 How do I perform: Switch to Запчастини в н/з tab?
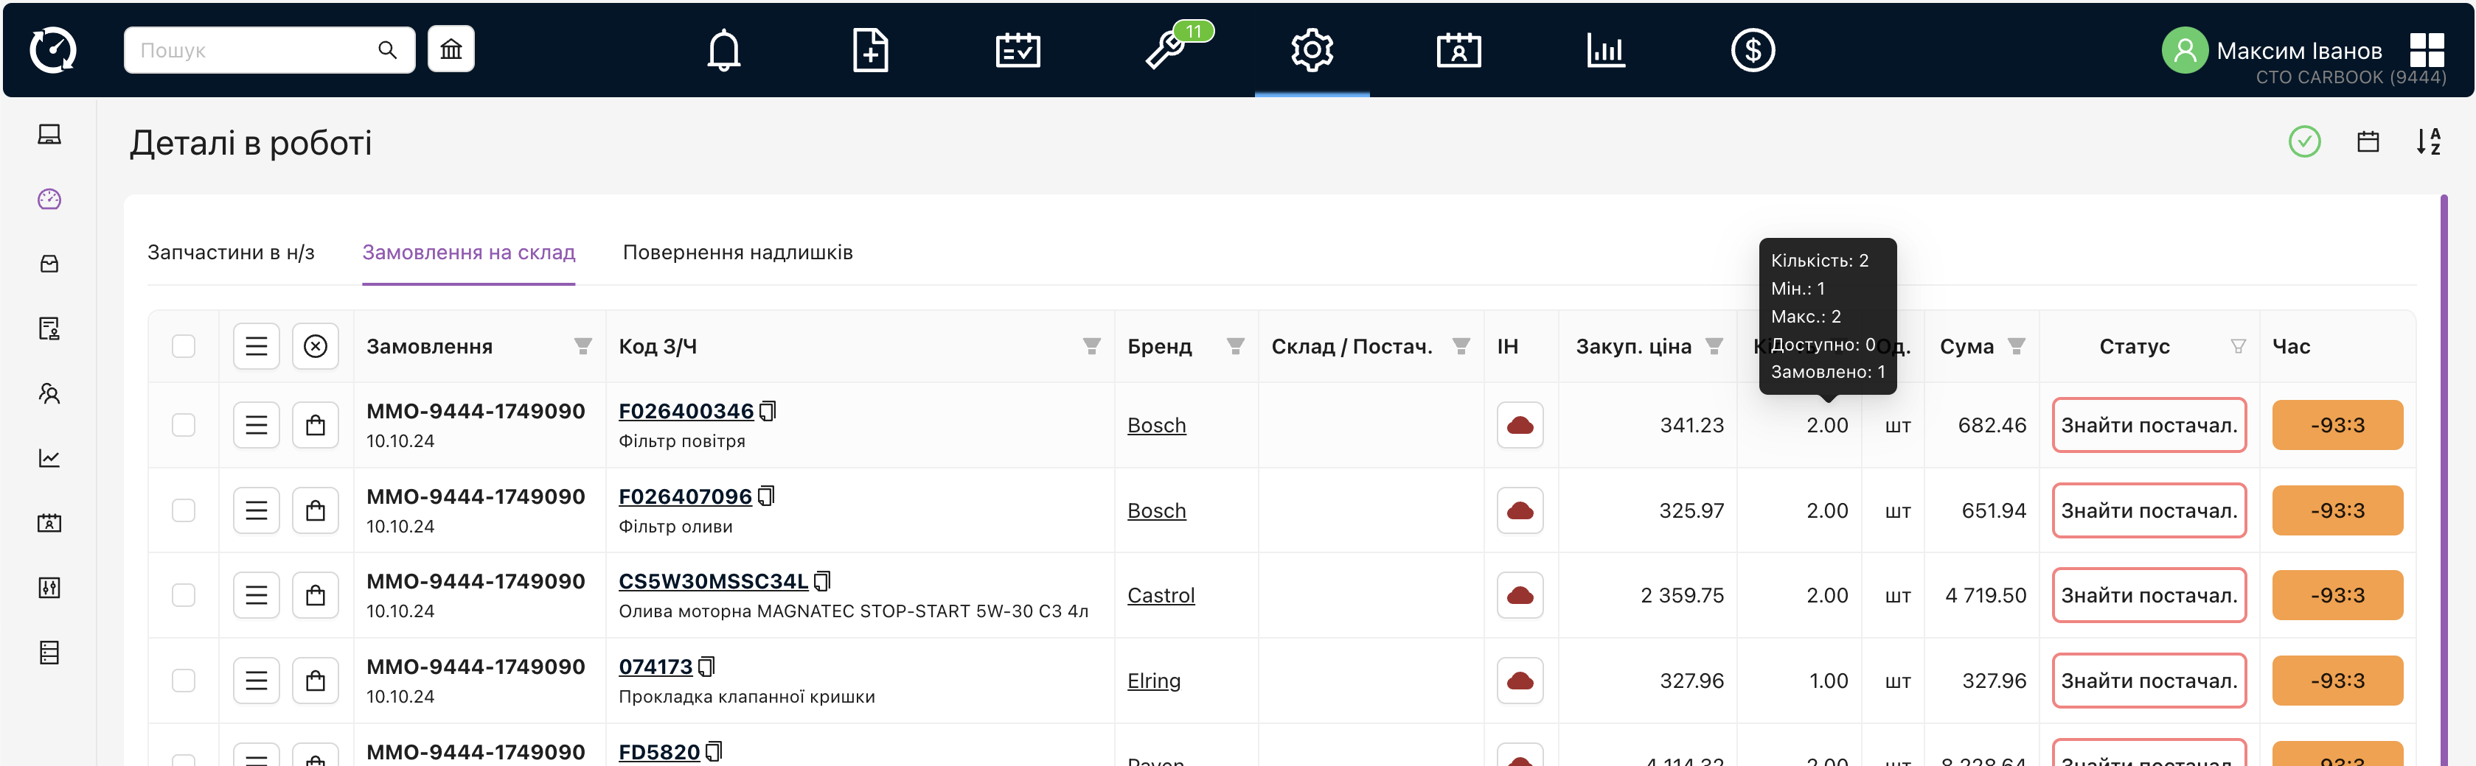(x=231, y=253)
